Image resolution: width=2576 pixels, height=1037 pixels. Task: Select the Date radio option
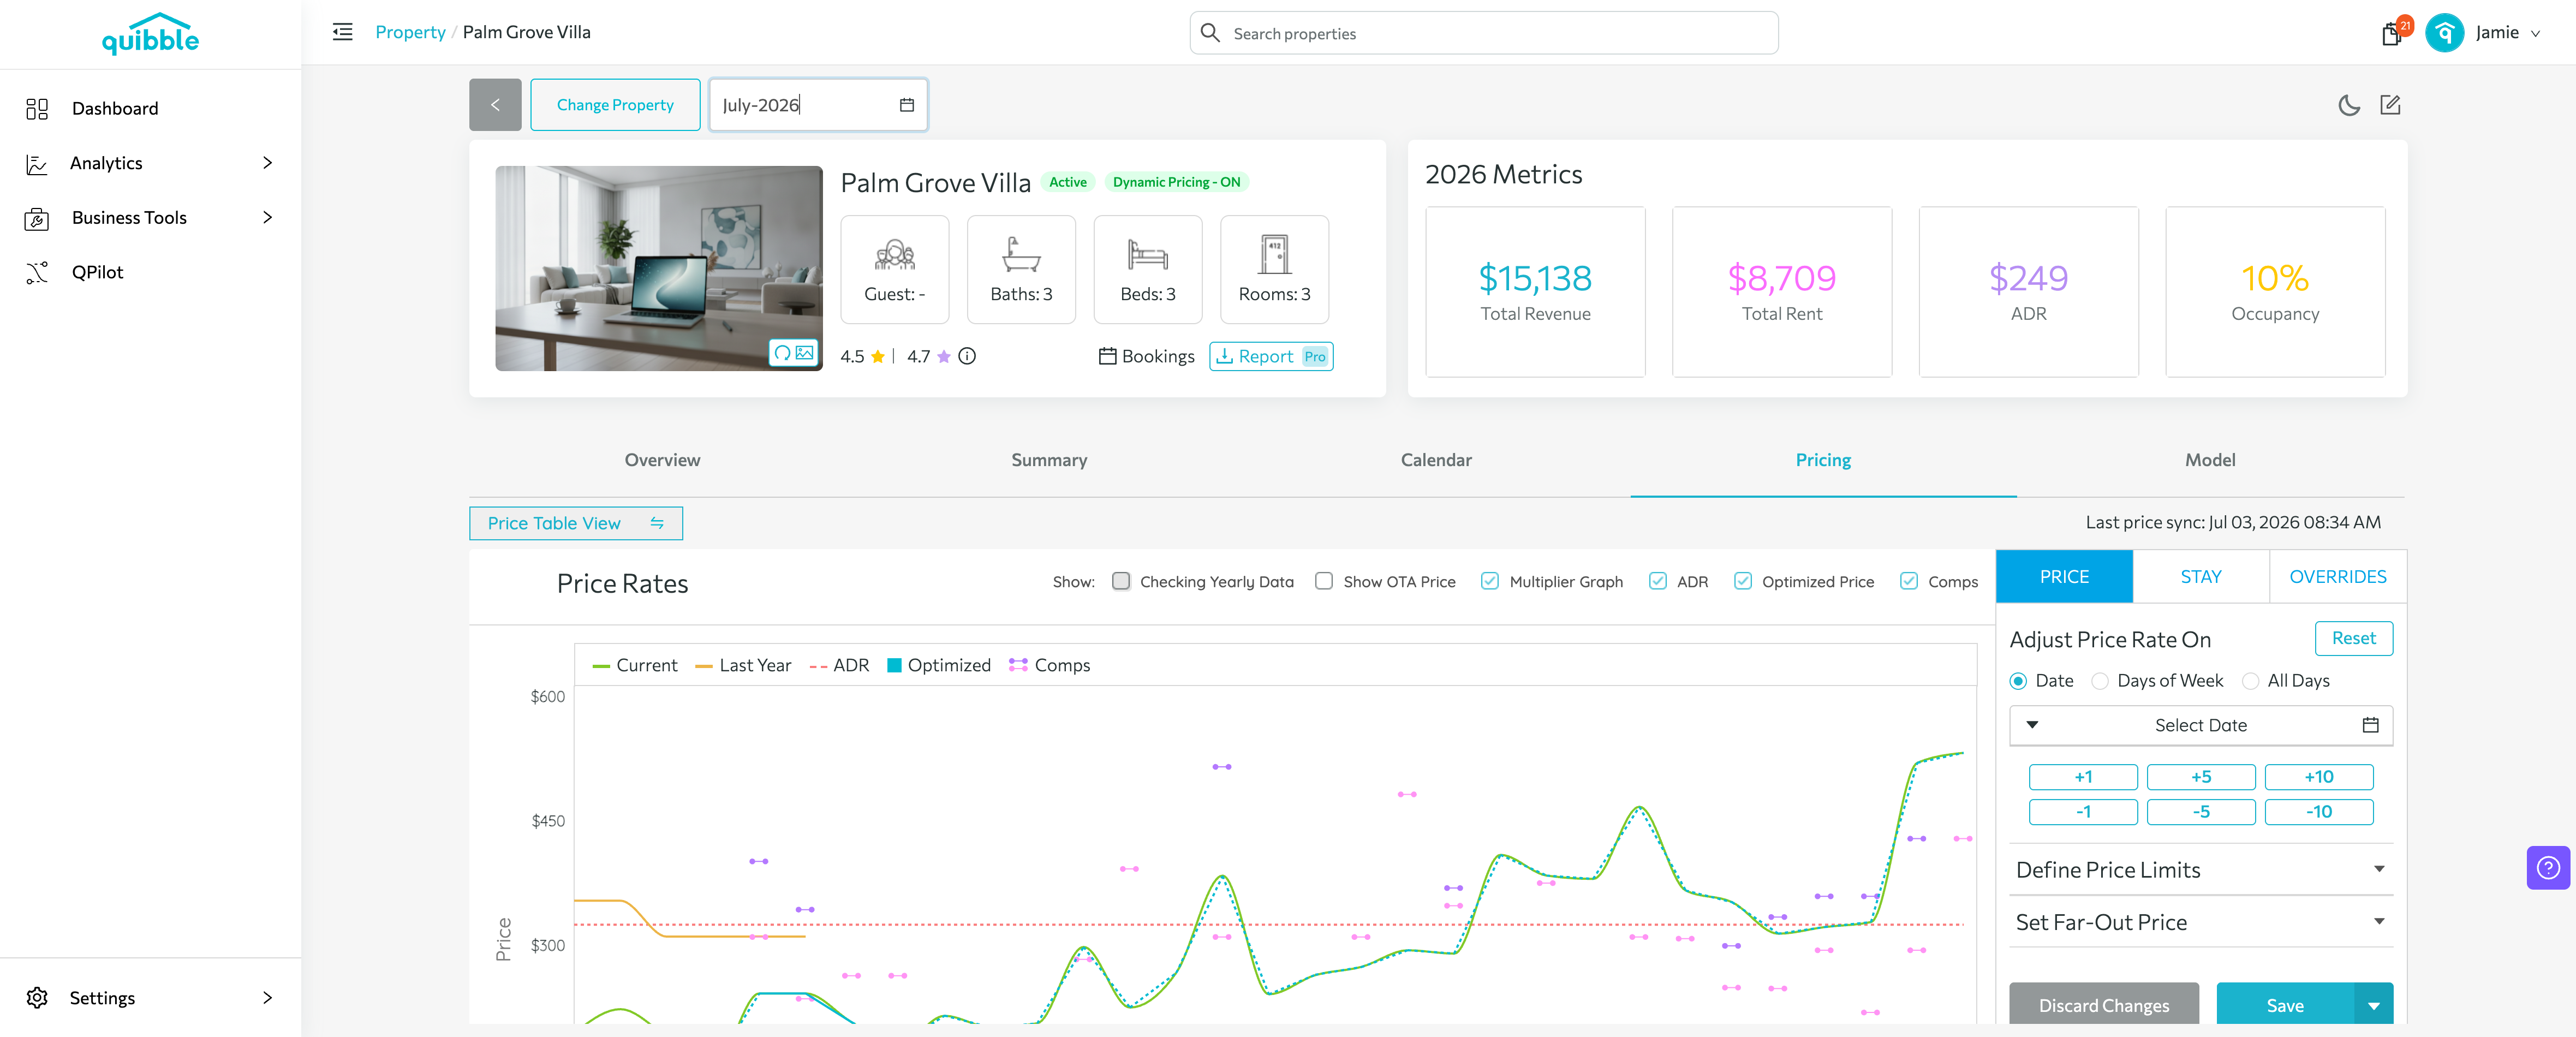2018,681
